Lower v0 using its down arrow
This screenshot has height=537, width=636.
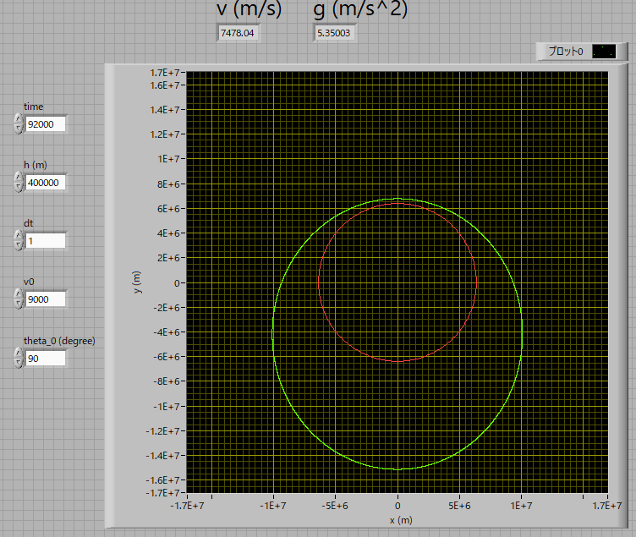pos(19,304)
